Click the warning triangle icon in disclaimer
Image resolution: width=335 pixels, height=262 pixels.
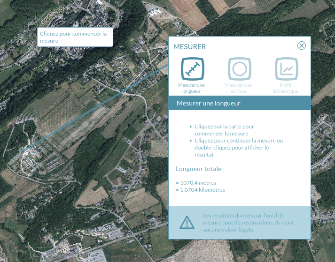[x=187, y=222]
